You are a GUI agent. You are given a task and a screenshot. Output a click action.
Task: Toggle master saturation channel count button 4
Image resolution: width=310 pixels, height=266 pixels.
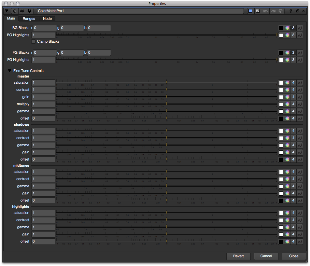(x=293, y=83)
